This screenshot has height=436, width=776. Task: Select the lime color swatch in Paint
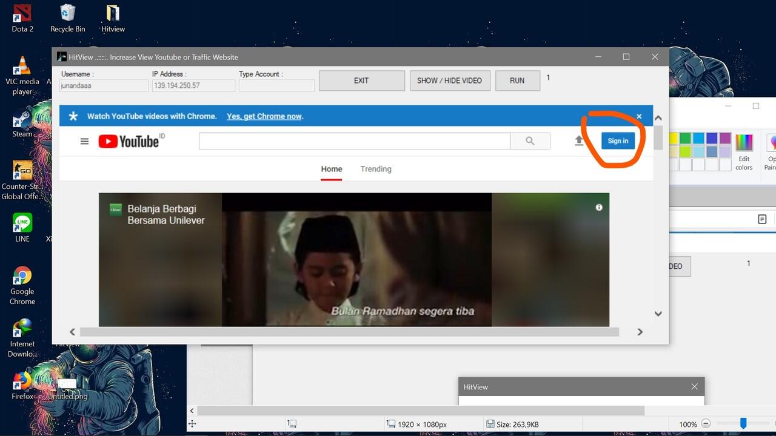tap(685, 151)
